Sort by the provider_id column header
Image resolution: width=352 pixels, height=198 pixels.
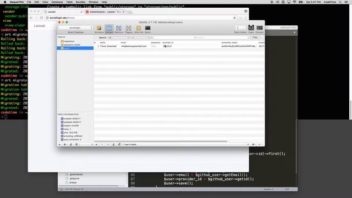point(168,42)
